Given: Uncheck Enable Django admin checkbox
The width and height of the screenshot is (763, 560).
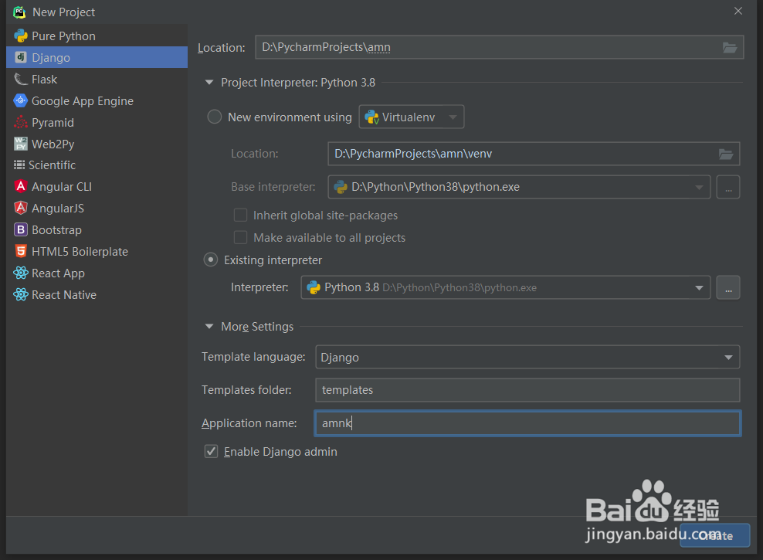Looking at the screenshot, I should tap(211, 452).
